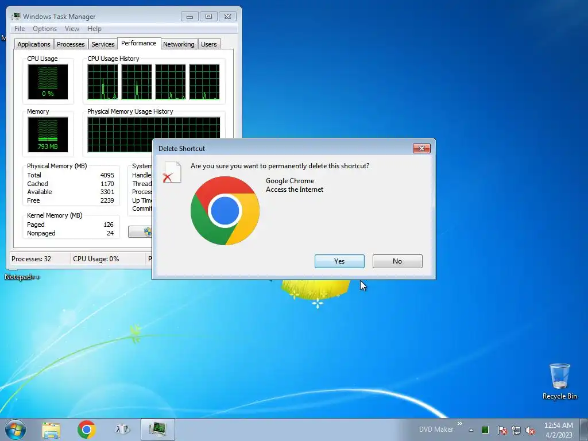This screenshot has width=588, height=441.
Task: Close the Delete Shortcut dialog
Action: click(x=421, y=149)
